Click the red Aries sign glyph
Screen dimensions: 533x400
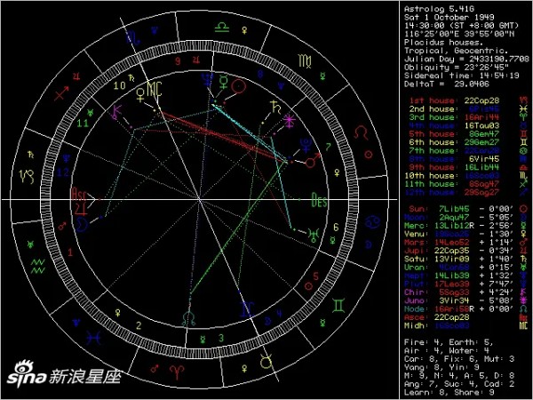pos(177,372)
